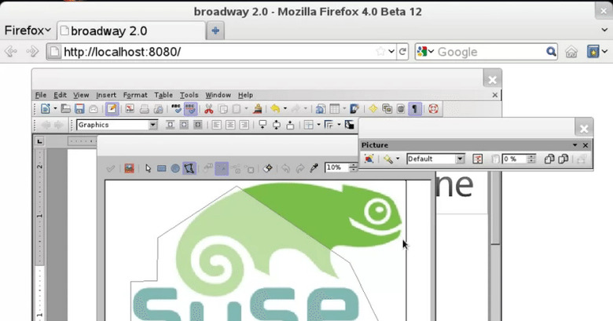Image resolution: width=613 pixels, height=321 pixels.
Task: Align the graphic left
Action: (x=217, y=125)
